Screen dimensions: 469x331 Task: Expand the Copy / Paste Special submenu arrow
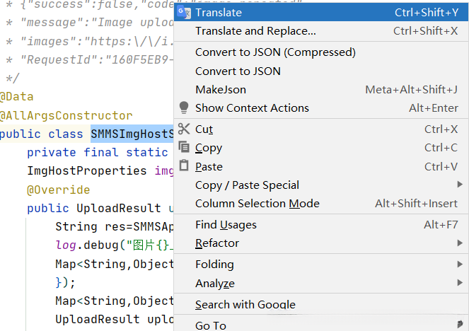(x=461, y=185)
